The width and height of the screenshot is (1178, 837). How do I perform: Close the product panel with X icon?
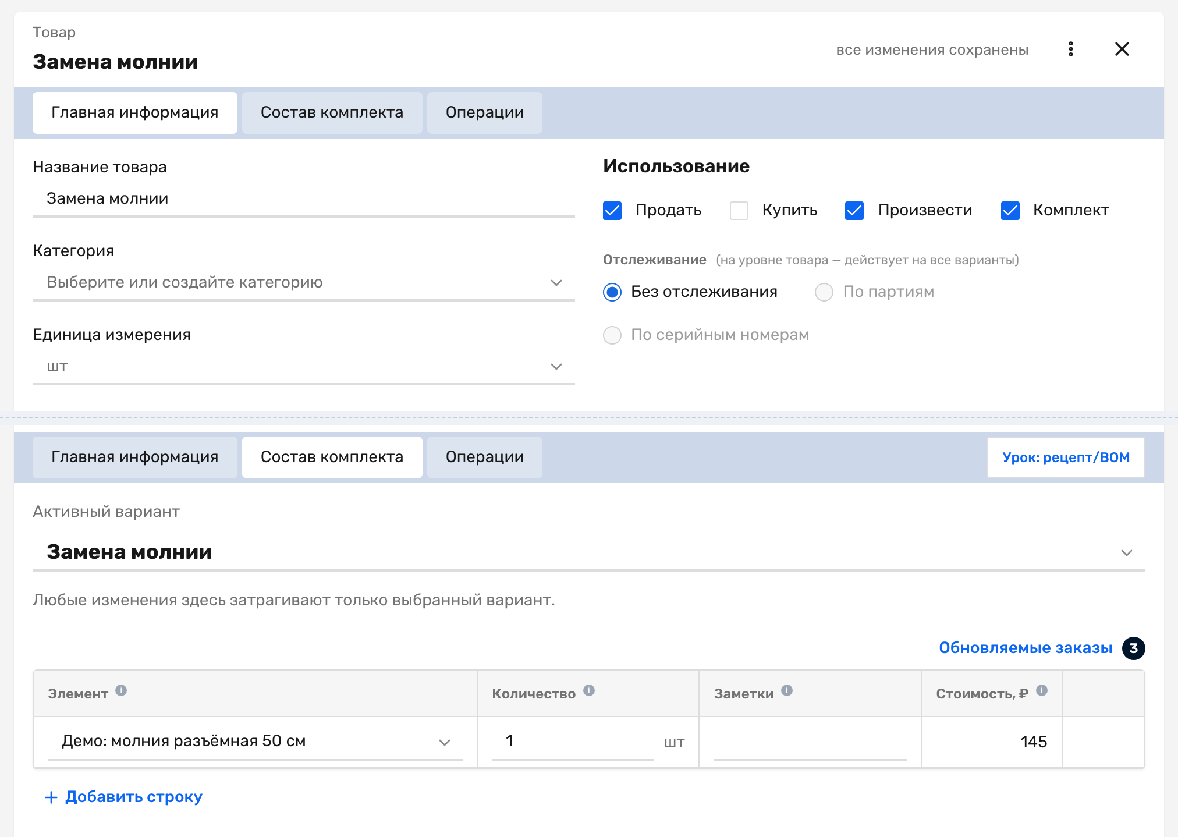[1122, 49]
